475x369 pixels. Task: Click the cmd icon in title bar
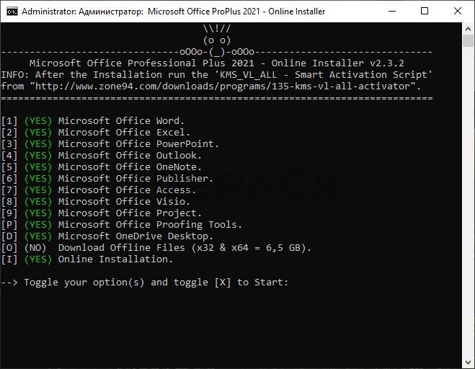pyautogui.click(x=9, y=12)
